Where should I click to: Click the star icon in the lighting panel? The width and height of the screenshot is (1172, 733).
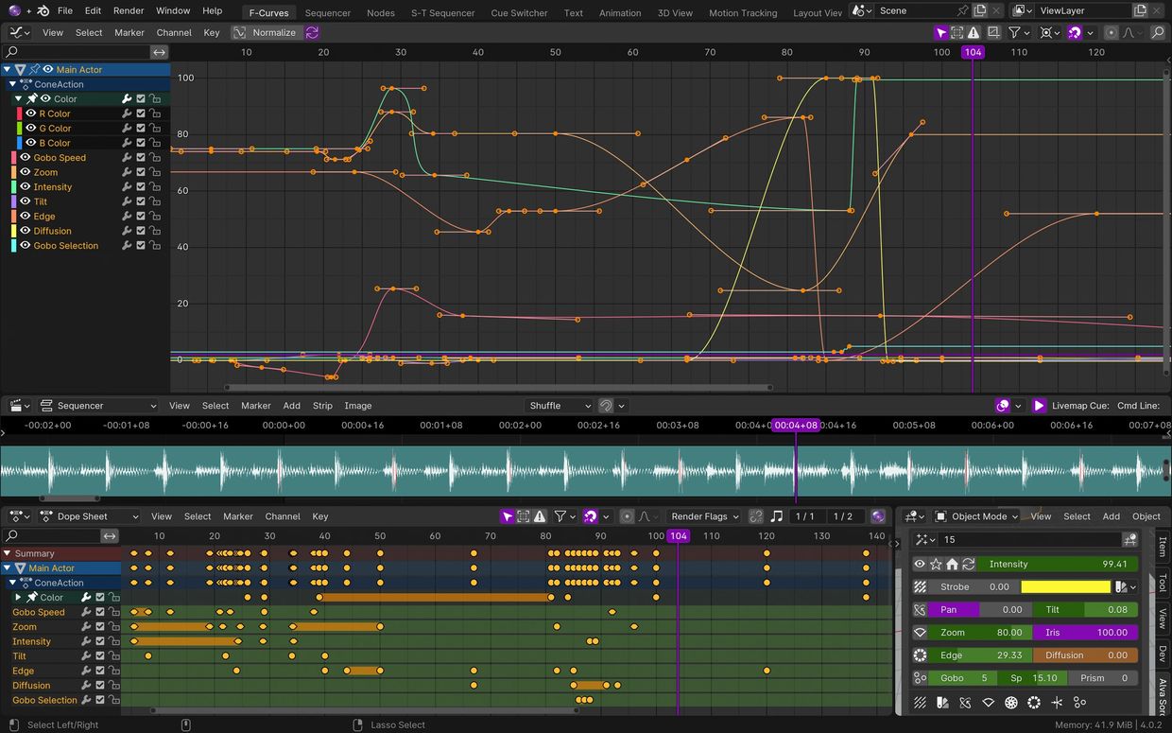(936, 564)
